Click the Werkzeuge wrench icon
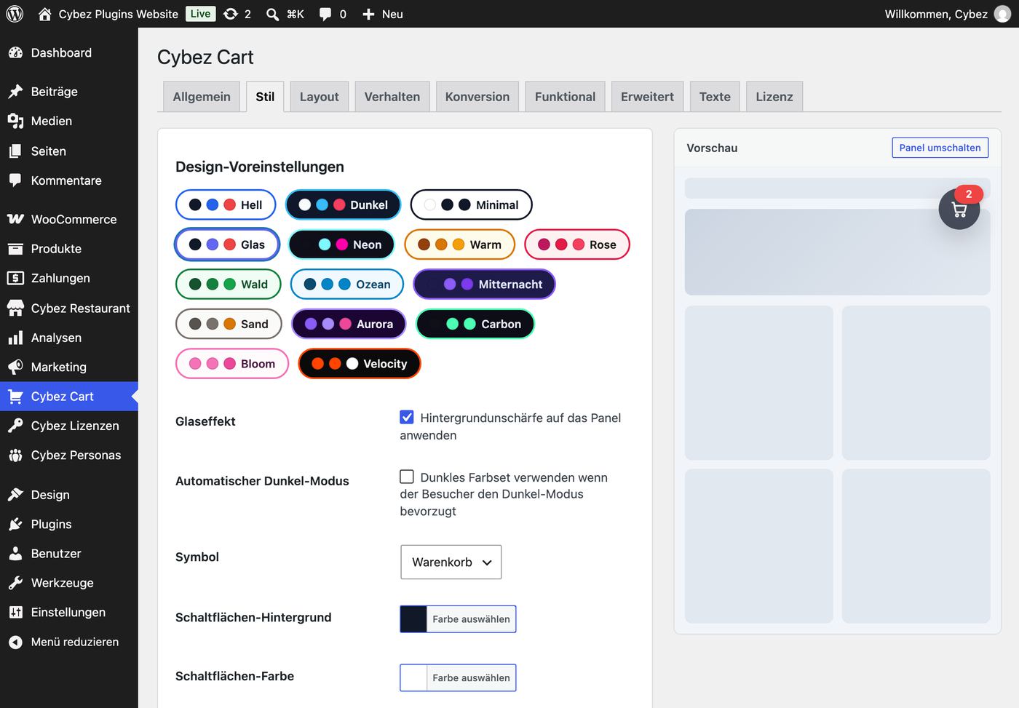1019x708 pixels. tap(15, 583)
